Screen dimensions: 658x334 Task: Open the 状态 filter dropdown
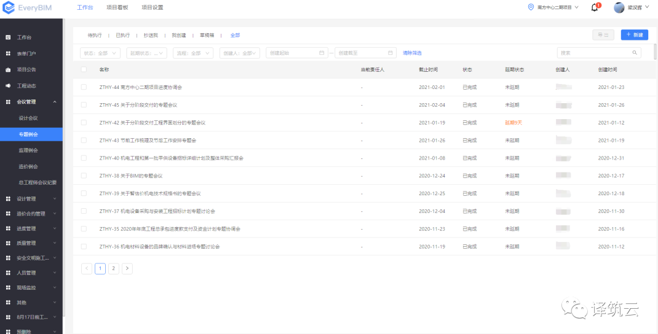click(100, 53)
